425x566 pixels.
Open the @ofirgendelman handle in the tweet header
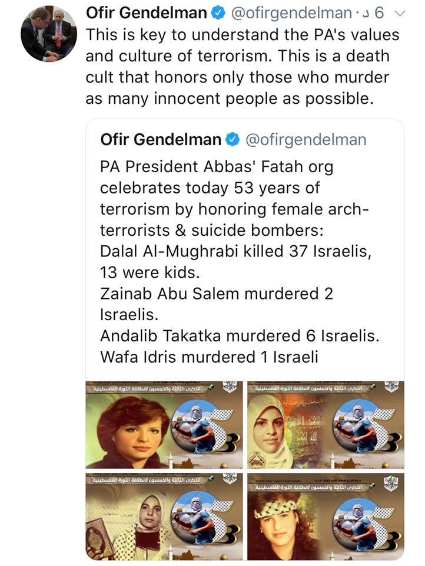[x=291, y=14]
